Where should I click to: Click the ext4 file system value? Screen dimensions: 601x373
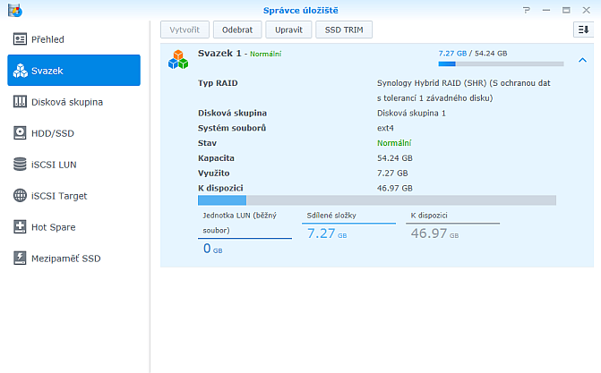coord(385,128)
